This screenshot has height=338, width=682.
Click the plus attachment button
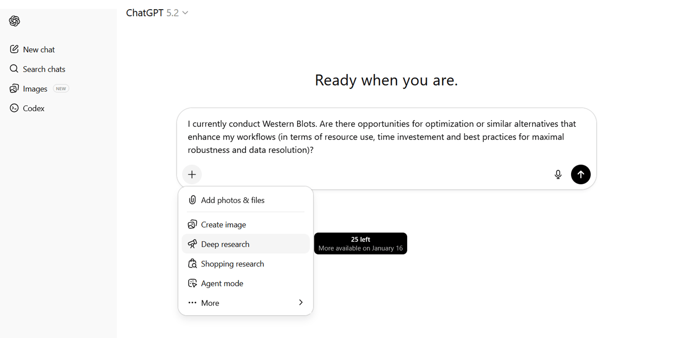[x=192, y=175]
